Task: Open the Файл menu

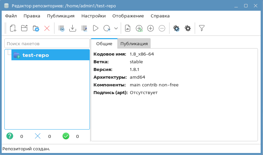Action: [x=11, y=16]
